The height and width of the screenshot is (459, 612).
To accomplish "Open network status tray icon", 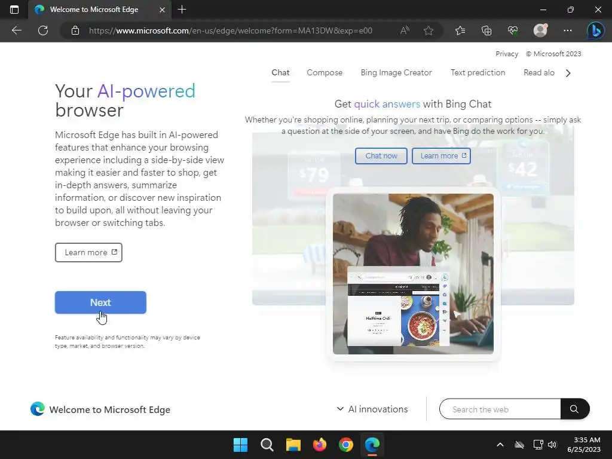I will click(538, 445).
